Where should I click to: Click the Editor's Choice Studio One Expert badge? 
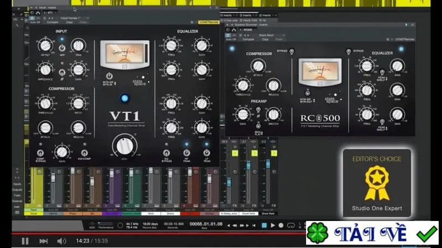(x=377, y=183)
